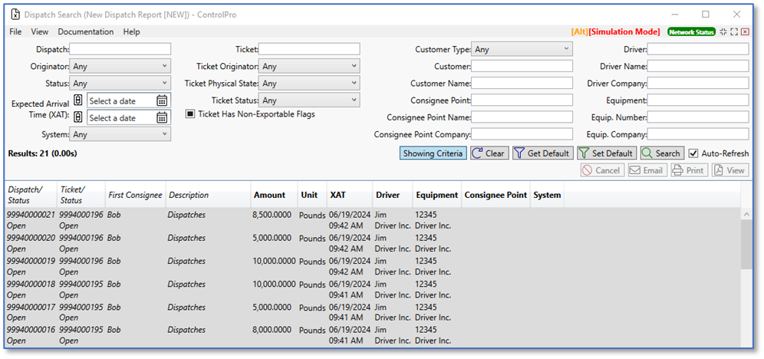Viewport: 764px width, 359px height.
Task: Click the Network Status indicator
Action: coord(691,32)
